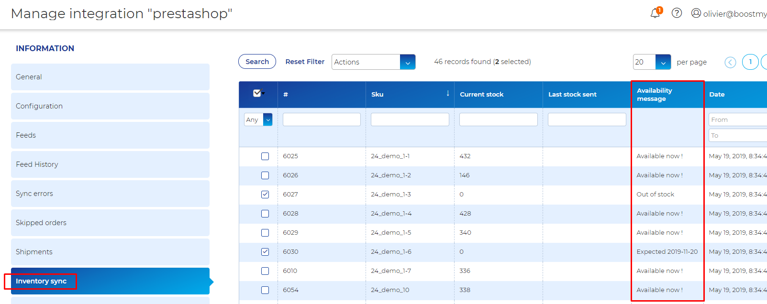The height and width of the screenshot is (304, 767).
Task: Check the box for row 6025
Action: point(265,156)
